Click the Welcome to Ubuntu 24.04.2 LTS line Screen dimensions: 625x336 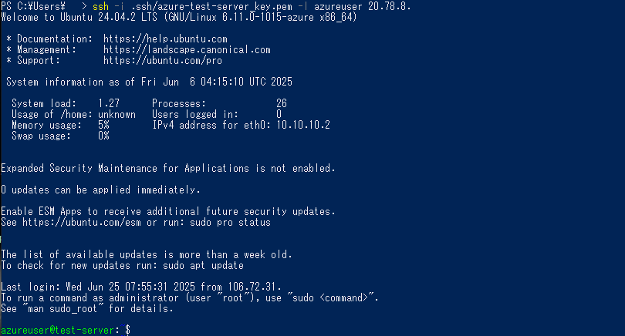179,18
